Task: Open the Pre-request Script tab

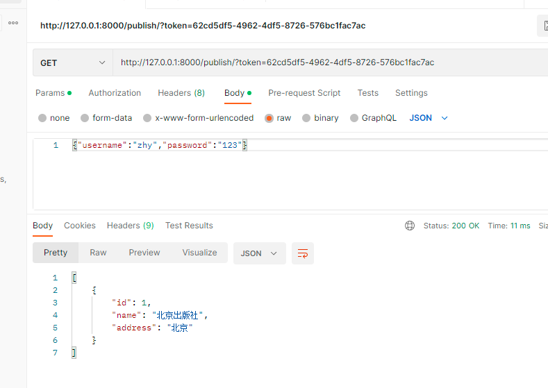Action: pyautogui.click(x=304, y=93)
